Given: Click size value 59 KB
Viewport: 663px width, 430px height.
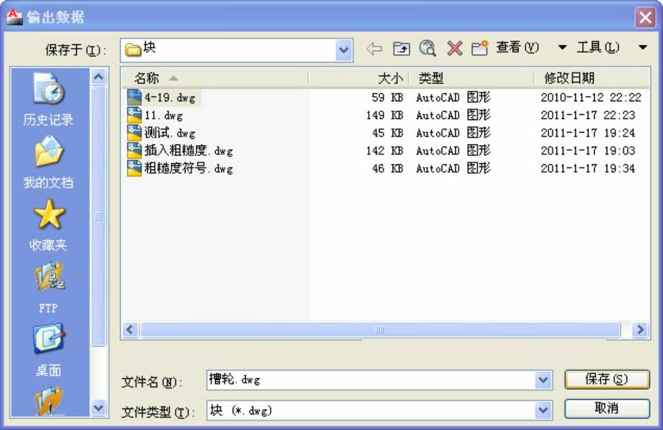Looking at the screenshot, I should [388, 98].
